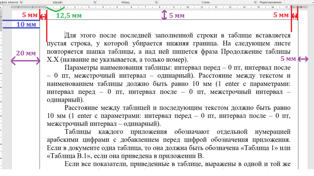This screenshot has width=314, height=176.
Task: Click line starting 'Параметры наименования таблицы'
Action: coord(178,68)
